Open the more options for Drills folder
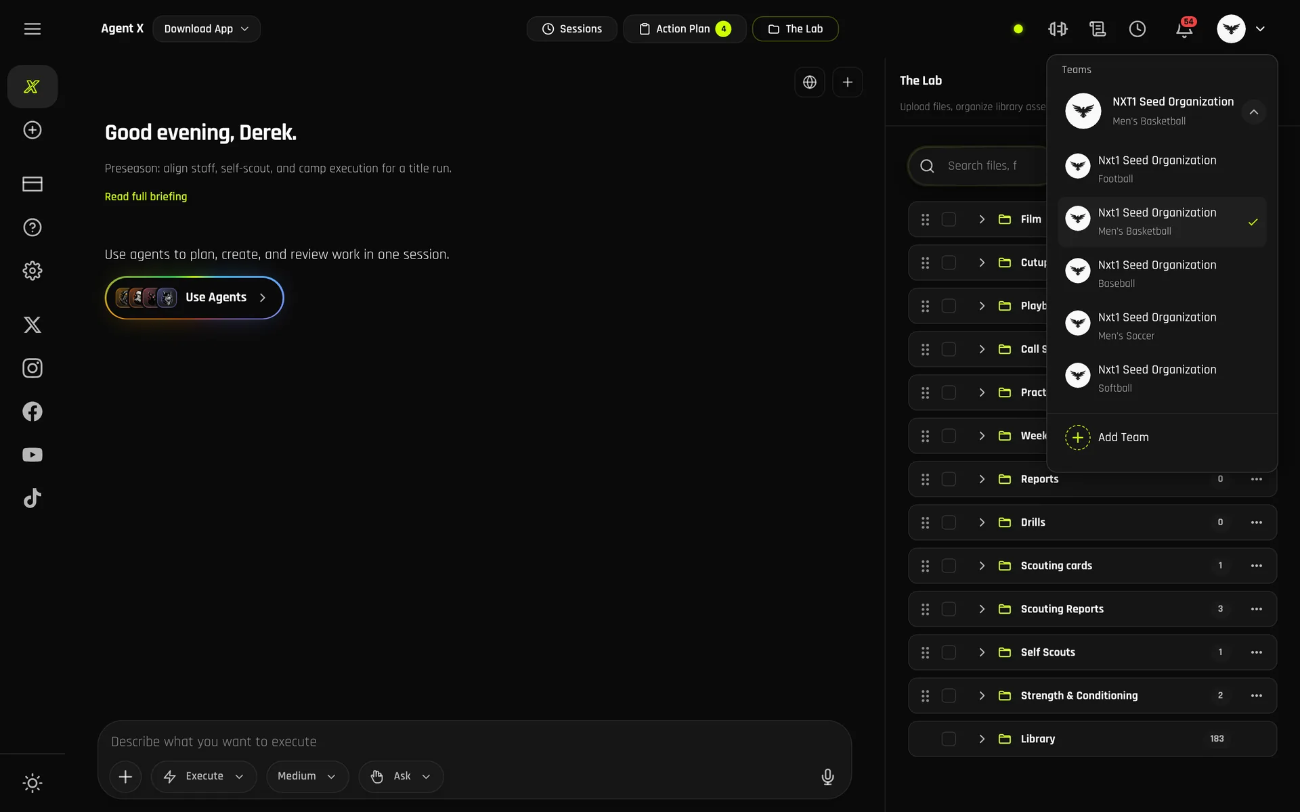 1257,522
